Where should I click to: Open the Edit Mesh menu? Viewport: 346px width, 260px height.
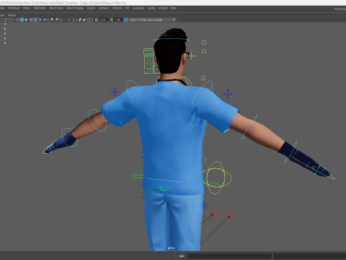click(x=40, y=8)
